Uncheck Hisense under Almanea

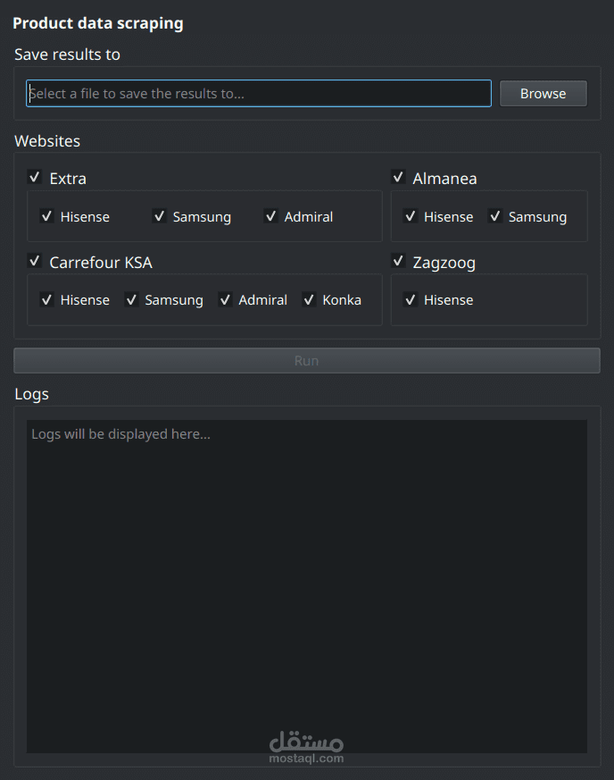click(411, 216)
